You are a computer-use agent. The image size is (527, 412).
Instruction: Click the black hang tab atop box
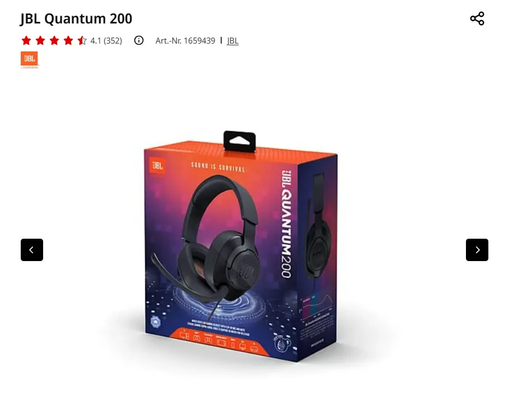pos(240,141)
